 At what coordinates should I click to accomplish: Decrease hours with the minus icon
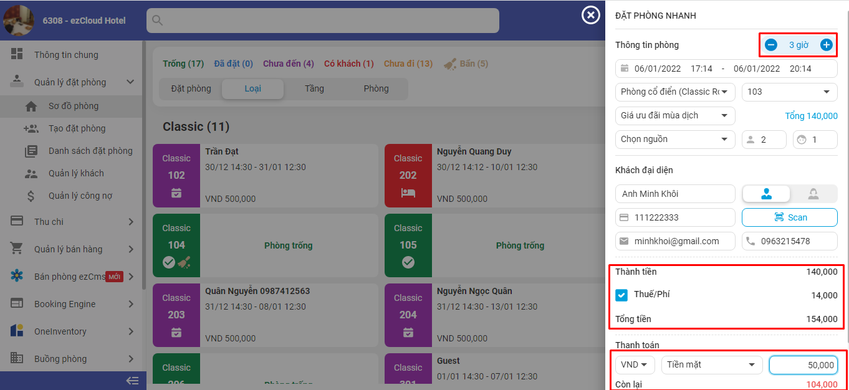tap(771, 45)
